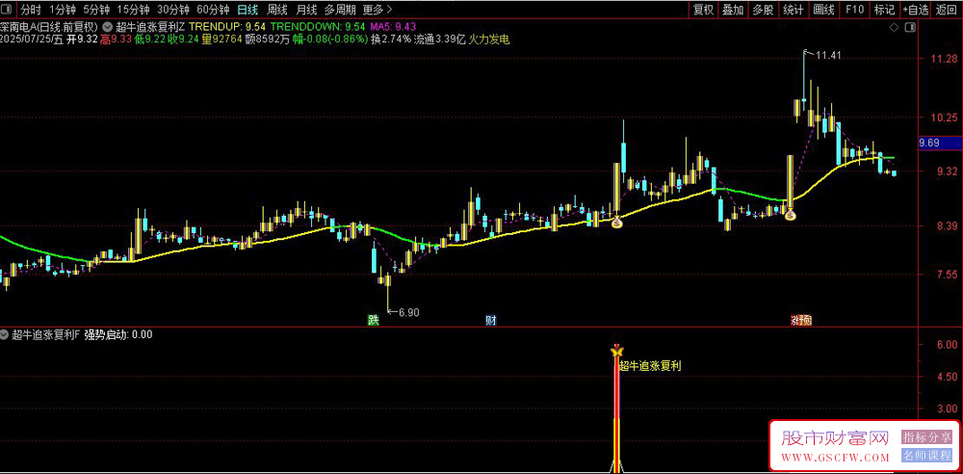
Task: Click the 返回 back button
Action: click(x=947, y=10)
